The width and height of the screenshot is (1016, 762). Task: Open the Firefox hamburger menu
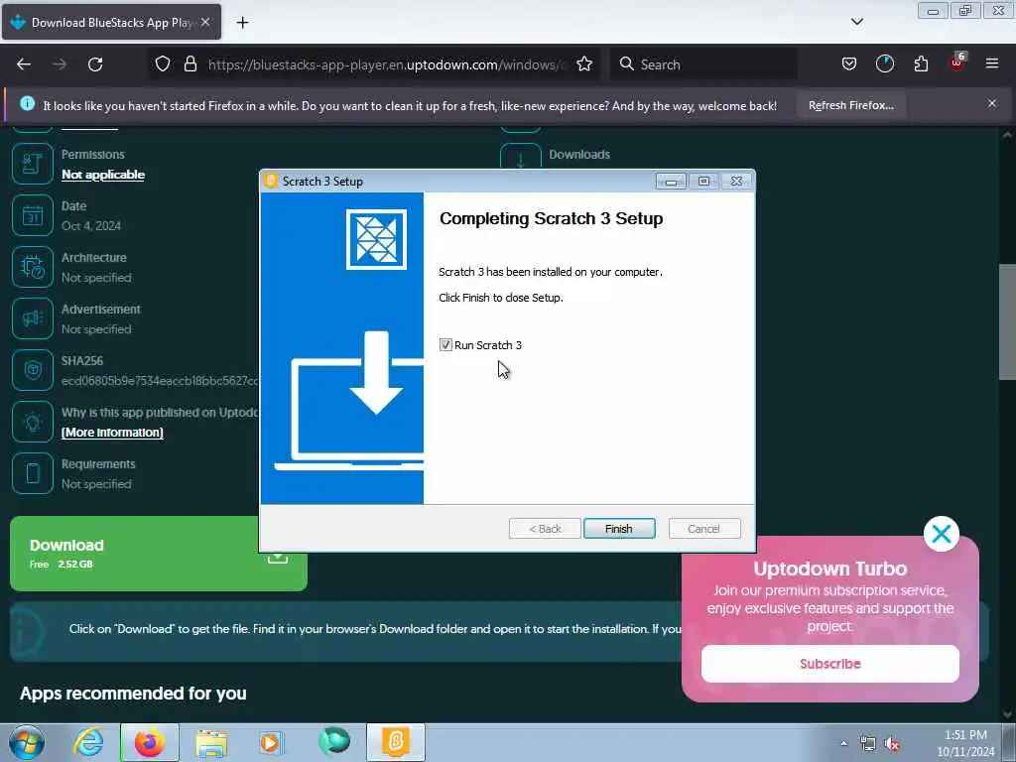click(x=992, y=63)
